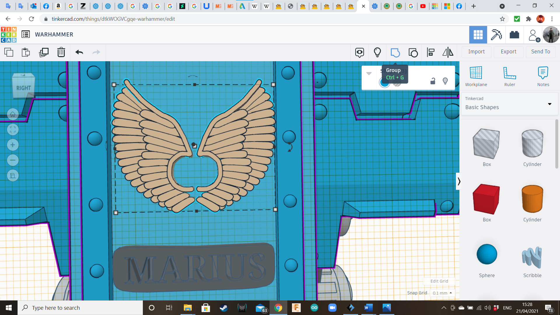
Task: Toggle lock editing on selected shapes
Action: pos(433,81)
